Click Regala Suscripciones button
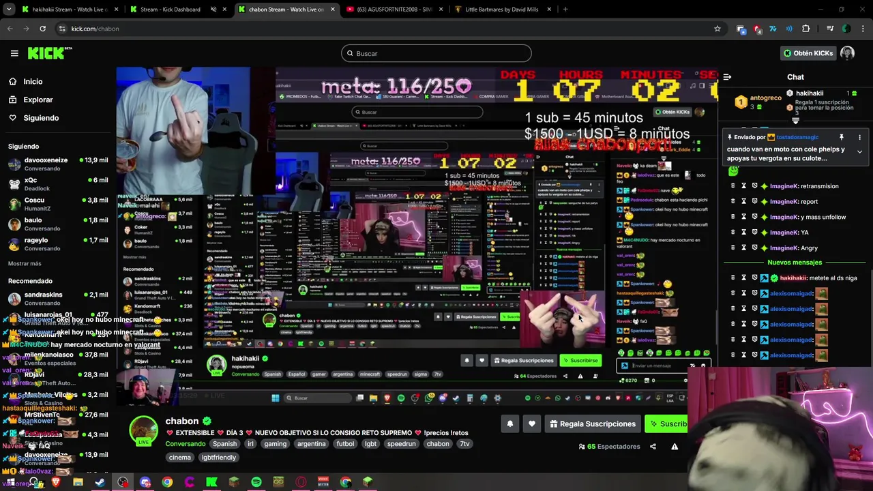The height and width of the screenshot is (491, 873). (x=593, y=424)
